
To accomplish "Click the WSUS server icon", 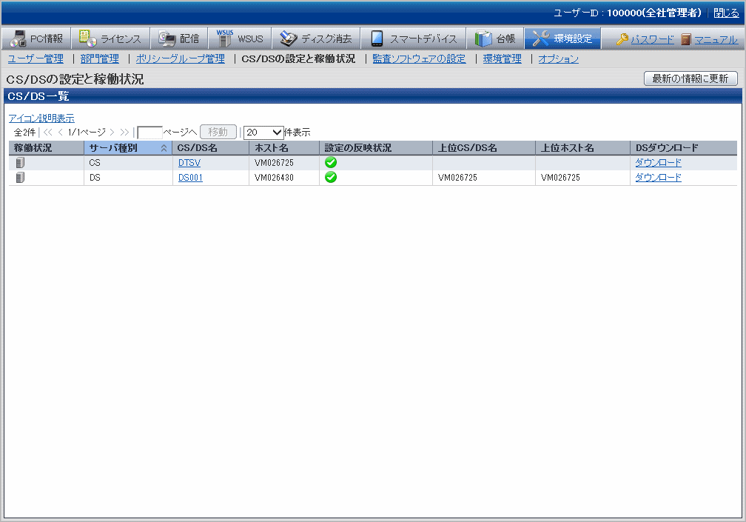I will pos(224,39).
